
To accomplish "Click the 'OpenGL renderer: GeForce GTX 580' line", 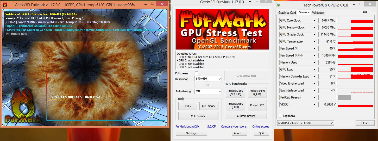I will point(39,26).
